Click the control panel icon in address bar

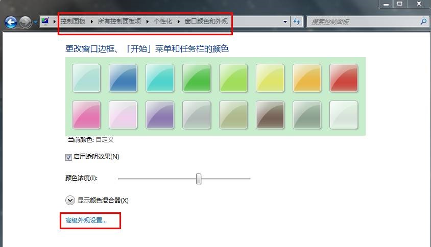(45, 21)
